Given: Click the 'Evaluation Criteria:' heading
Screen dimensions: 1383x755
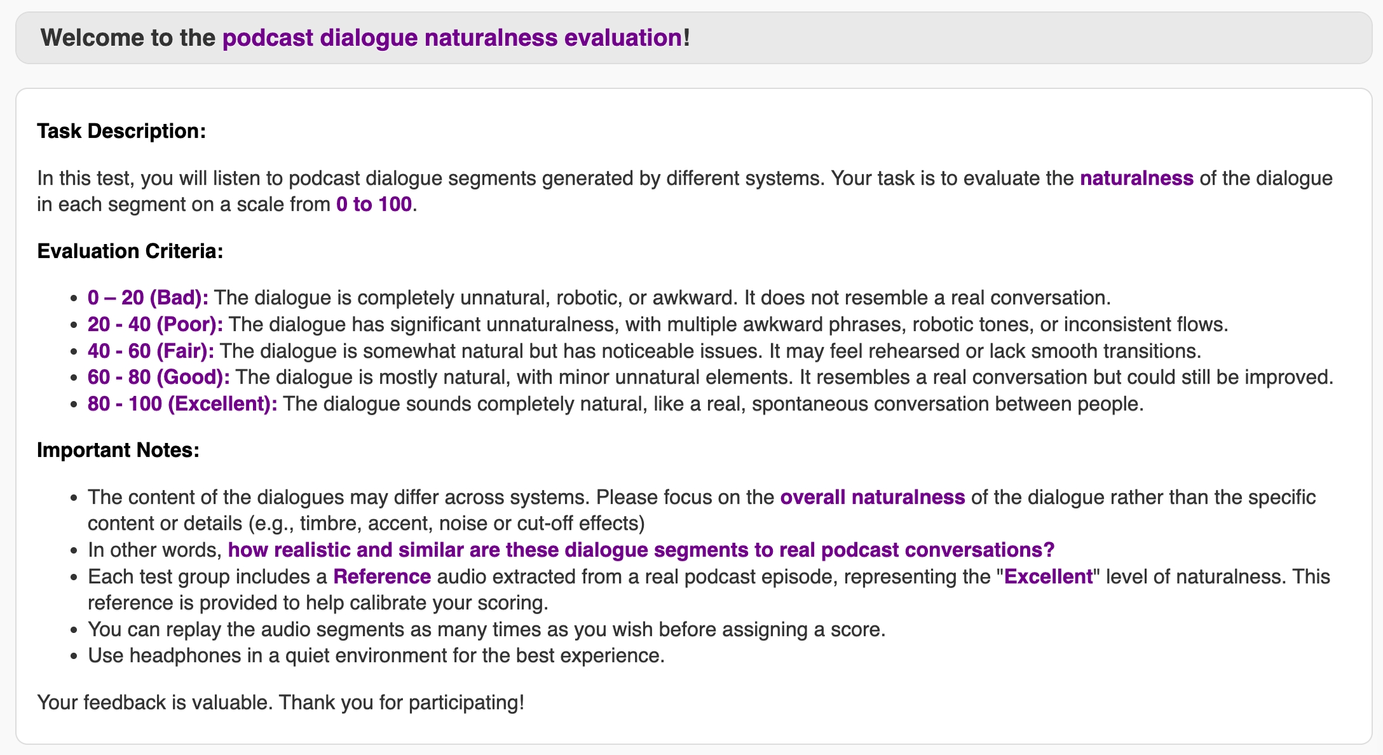Looking at the screenshot, I should [130, 251].
